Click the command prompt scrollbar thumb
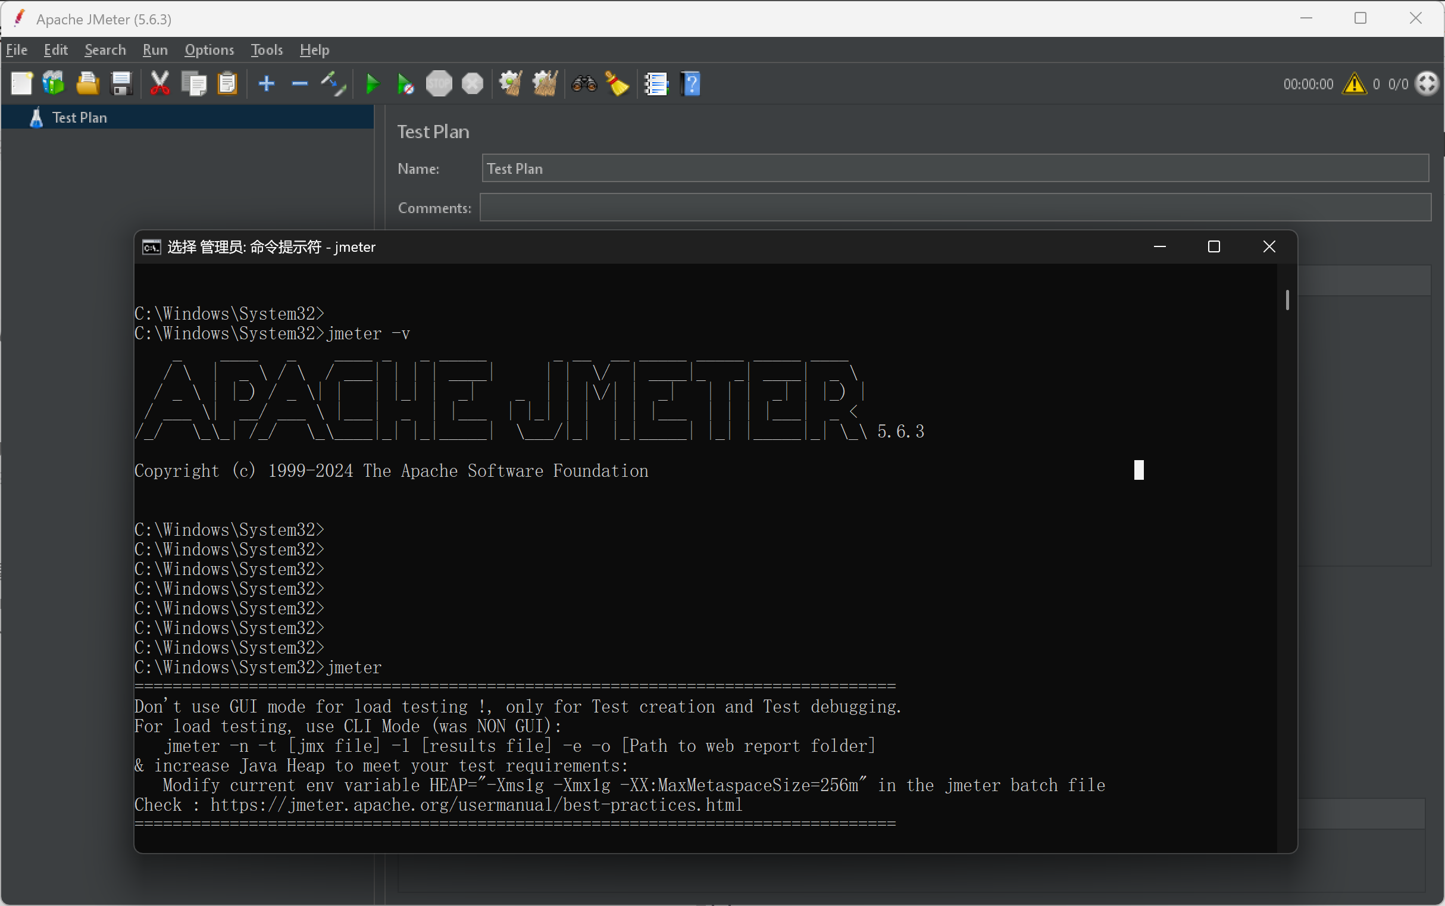 (1287, 299)
